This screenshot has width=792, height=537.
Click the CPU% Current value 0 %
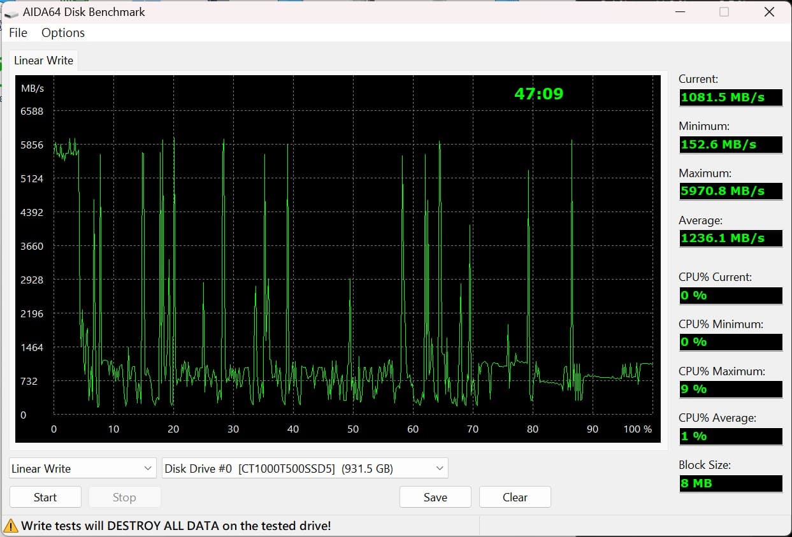coord(731,296)
